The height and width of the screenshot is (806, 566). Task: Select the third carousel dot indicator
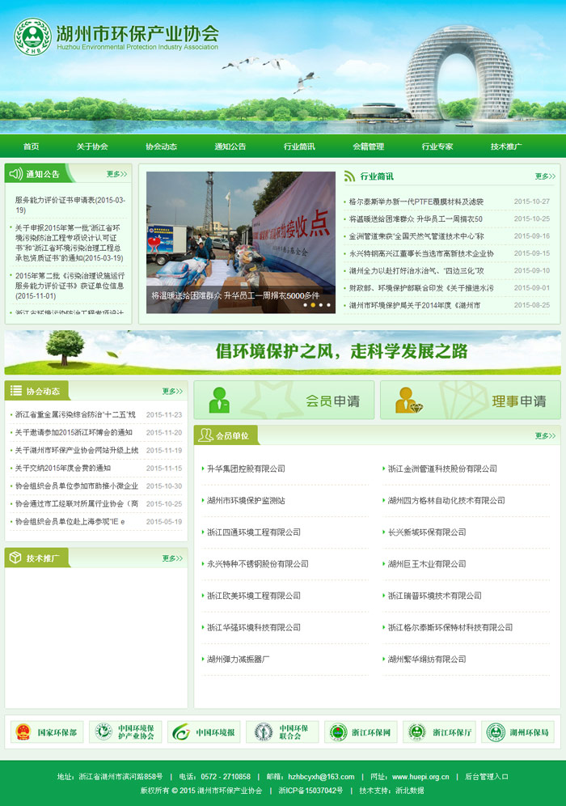click(x=321, y=305)
